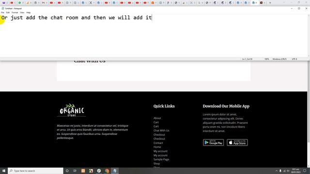
Task: Open the Edit menu in Notepad
Action: [x=8, y=13]
